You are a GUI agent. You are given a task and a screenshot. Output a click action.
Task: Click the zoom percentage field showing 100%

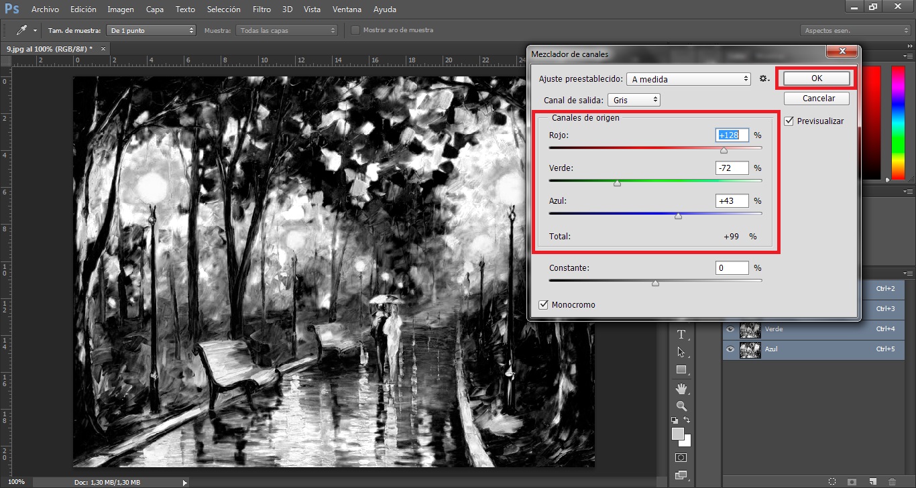(x=15, y=482)
